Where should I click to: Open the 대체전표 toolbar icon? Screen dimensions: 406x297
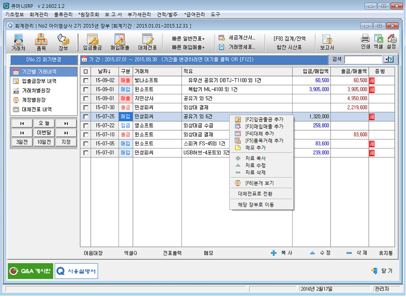point(147,42)
